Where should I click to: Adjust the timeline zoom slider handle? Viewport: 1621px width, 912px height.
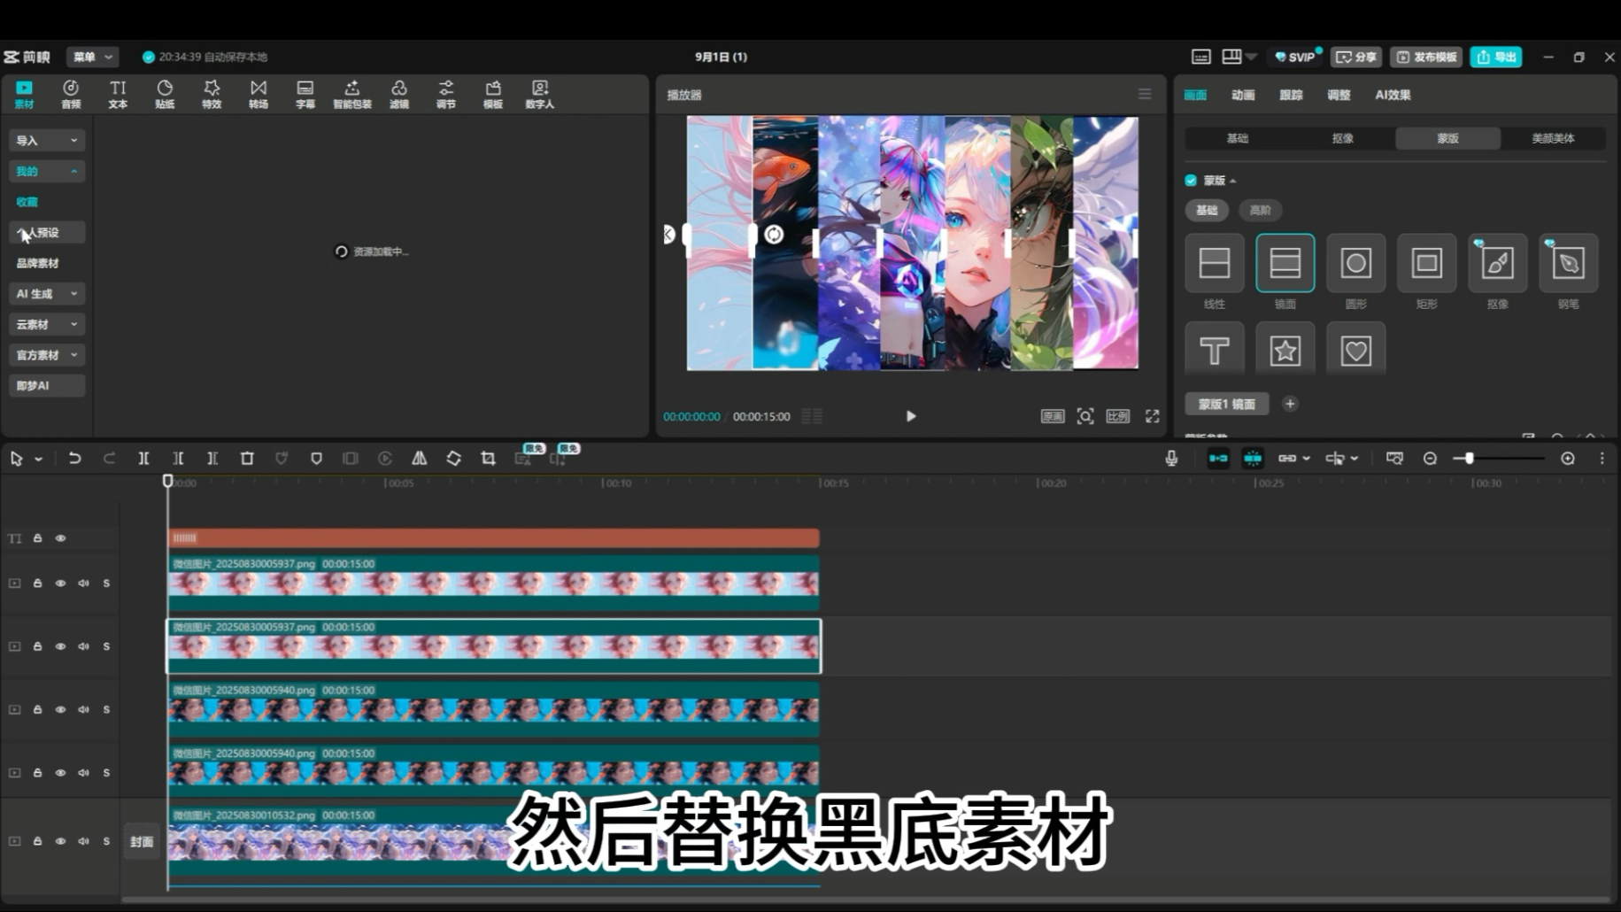1469,458
